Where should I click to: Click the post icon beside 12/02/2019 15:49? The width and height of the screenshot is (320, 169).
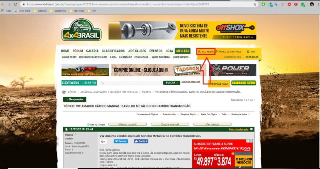pos(66,129)
